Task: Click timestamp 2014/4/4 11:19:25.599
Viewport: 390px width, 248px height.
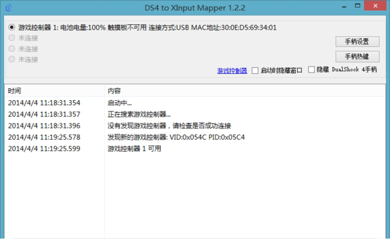Action: tap(44, 149)
